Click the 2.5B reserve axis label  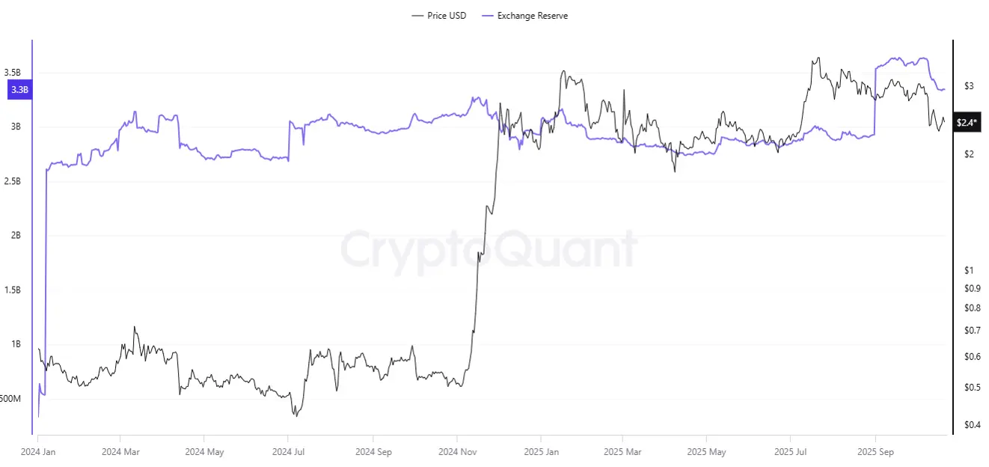[13, 181]
